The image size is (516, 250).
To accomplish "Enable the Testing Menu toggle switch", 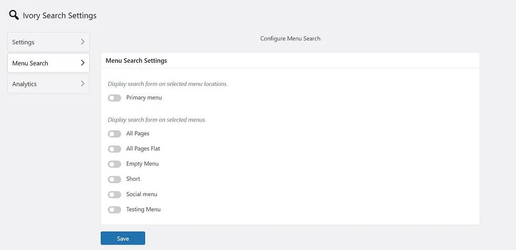I will click(x=114, y=210).
